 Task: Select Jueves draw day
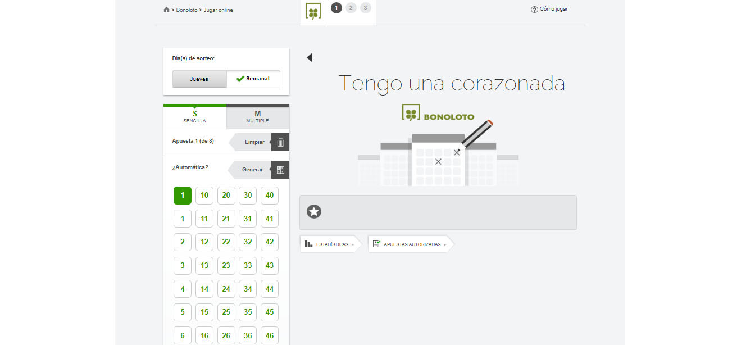199,79
